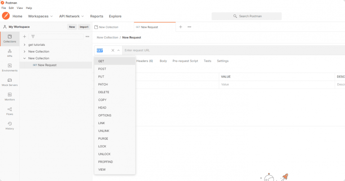Open the Pre-request Script tab
This screenshot has height=181, width=345.
(185, 61)
